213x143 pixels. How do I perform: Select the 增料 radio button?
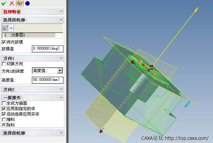tap(4, 120)
